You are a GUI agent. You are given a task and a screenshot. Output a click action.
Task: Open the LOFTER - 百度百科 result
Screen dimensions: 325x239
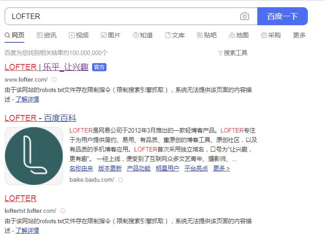tap(41, 118)
